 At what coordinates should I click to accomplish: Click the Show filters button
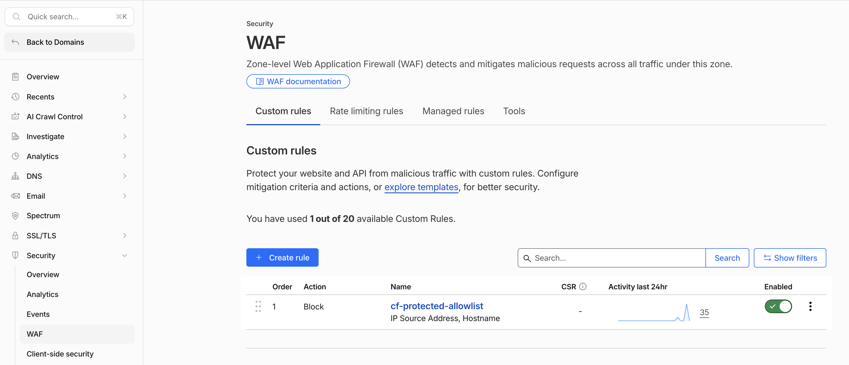click(x=790, y=258)
